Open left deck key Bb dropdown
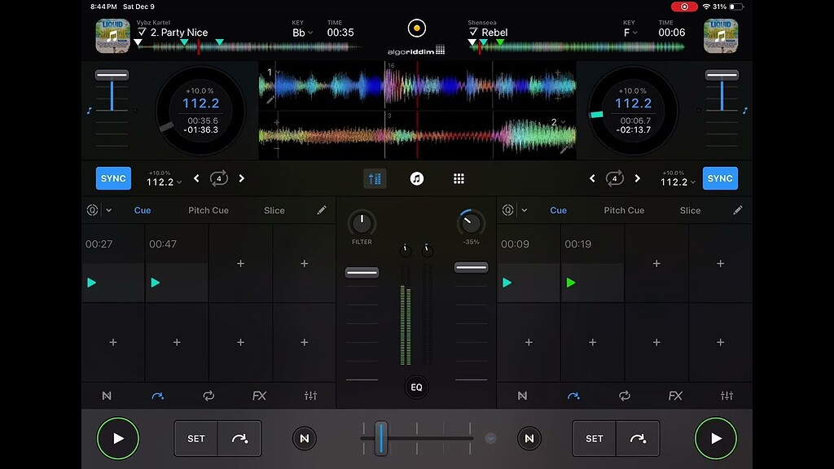 (x=302, y=33)
